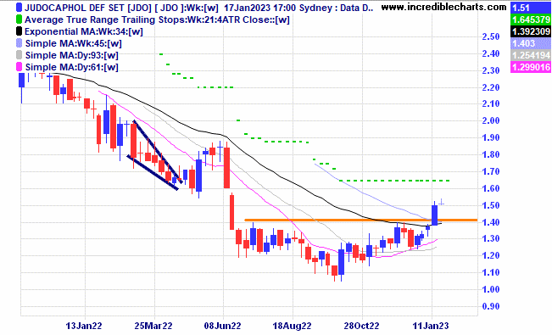Click the large red June 2022 drop candle
Viewport: 552px width, 335px height.
226,168
